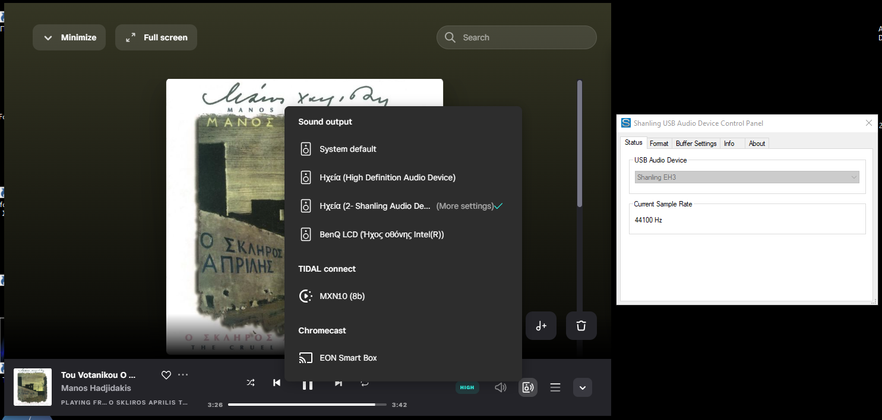Image resolution: width=882 pixels, height=420 pixels.
Task: Open the Search magnifier in TIDAL
Action: [450, 37]
